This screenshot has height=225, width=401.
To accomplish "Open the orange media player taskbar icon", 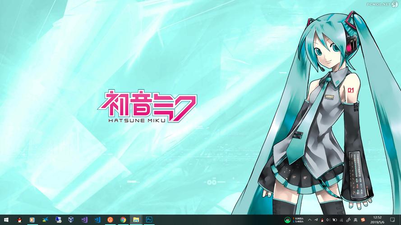I will point(32,220).
